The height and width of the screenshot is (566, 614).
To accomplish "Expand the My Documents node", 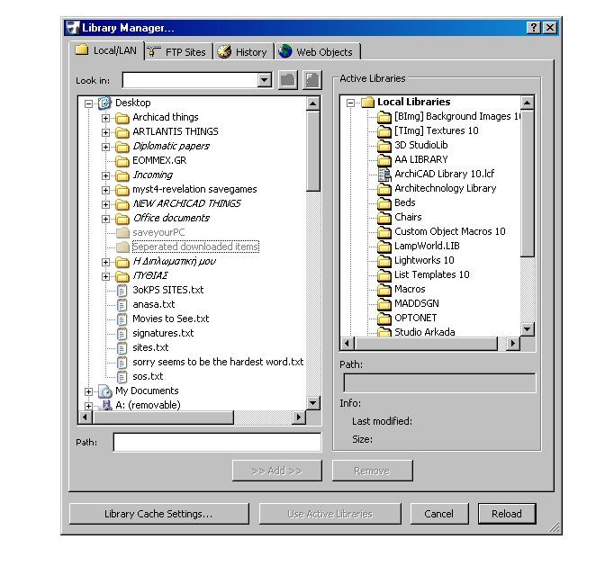I will coord(88,391).
